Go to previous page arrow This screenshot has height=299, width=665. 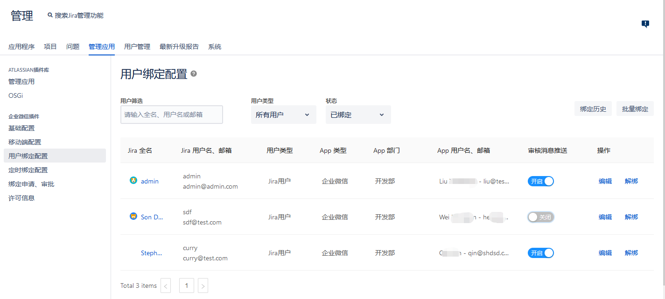(166, 285)
